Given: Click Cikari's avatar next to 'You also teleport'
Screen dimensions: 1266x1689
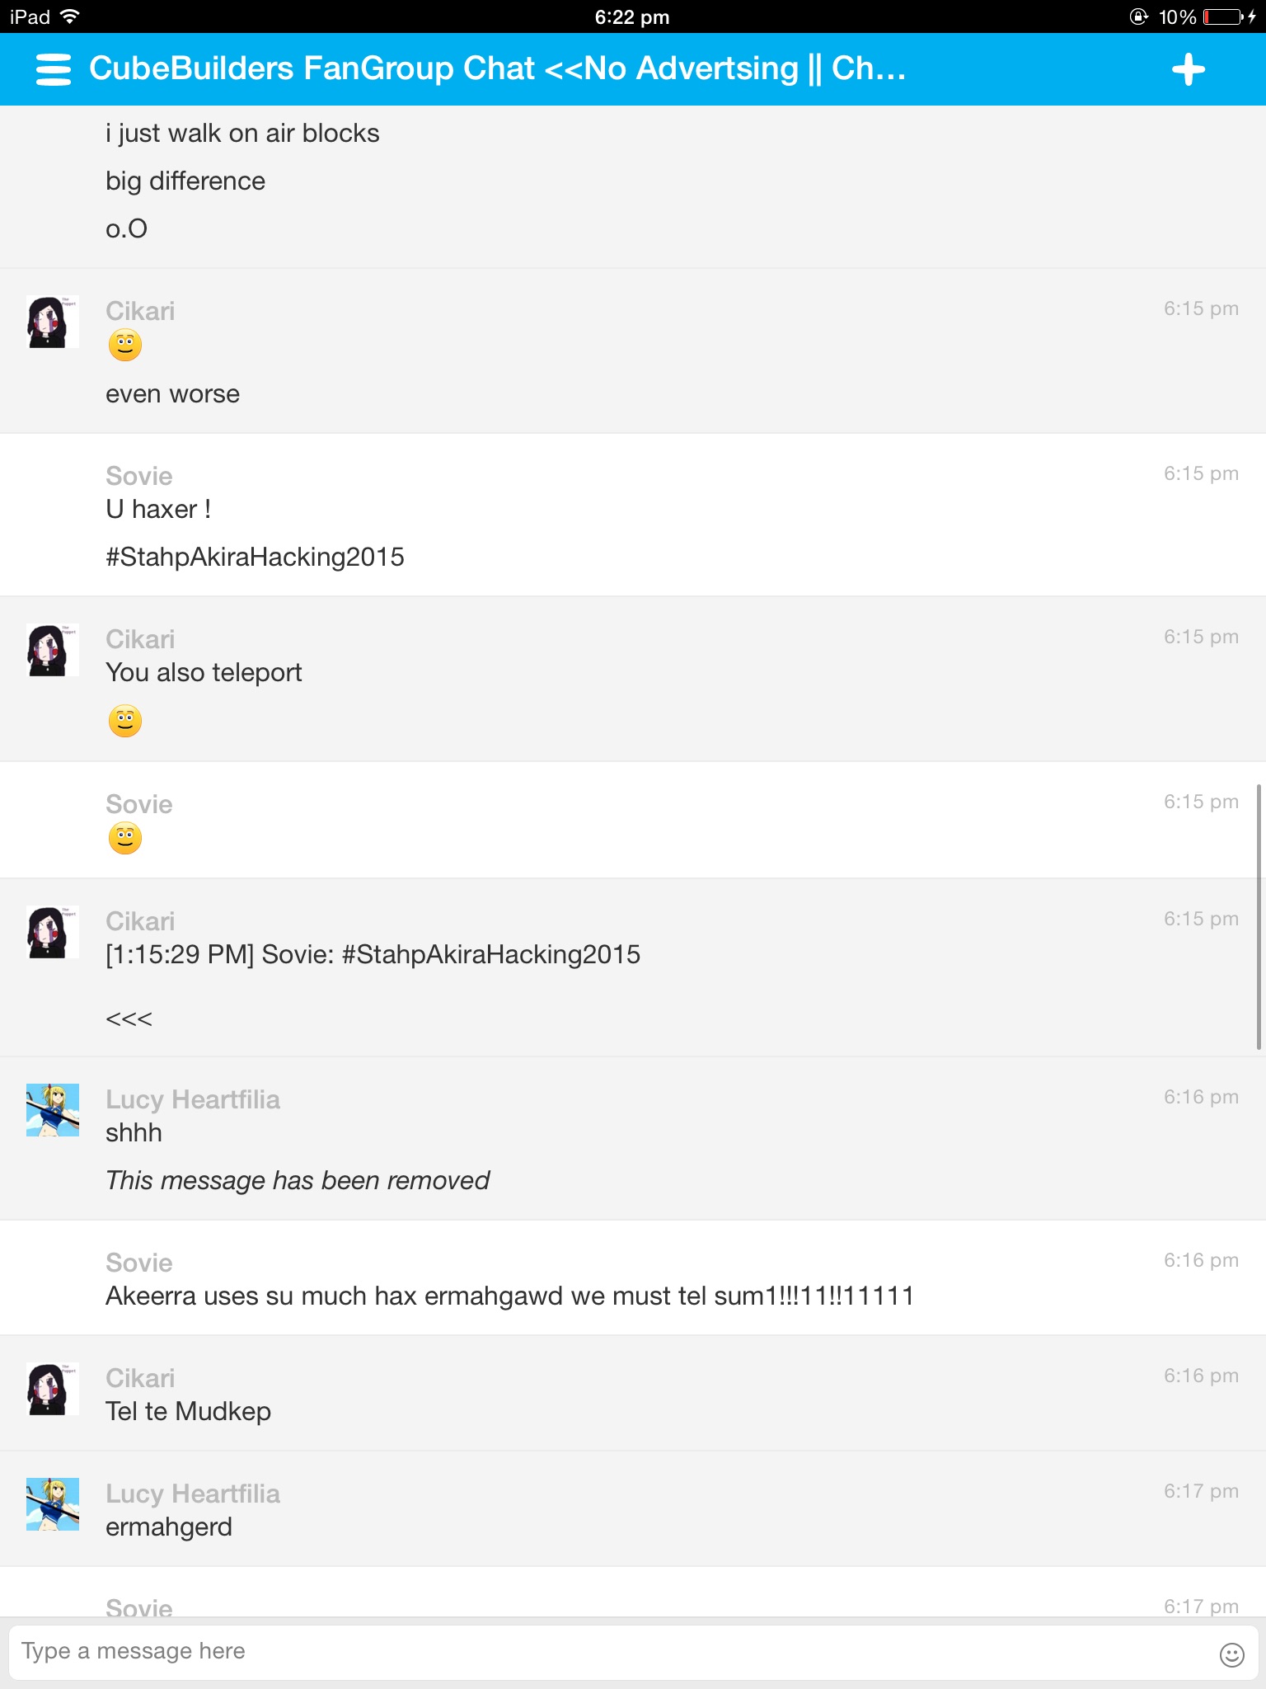Looking at the screenshot, I should 53,650.
